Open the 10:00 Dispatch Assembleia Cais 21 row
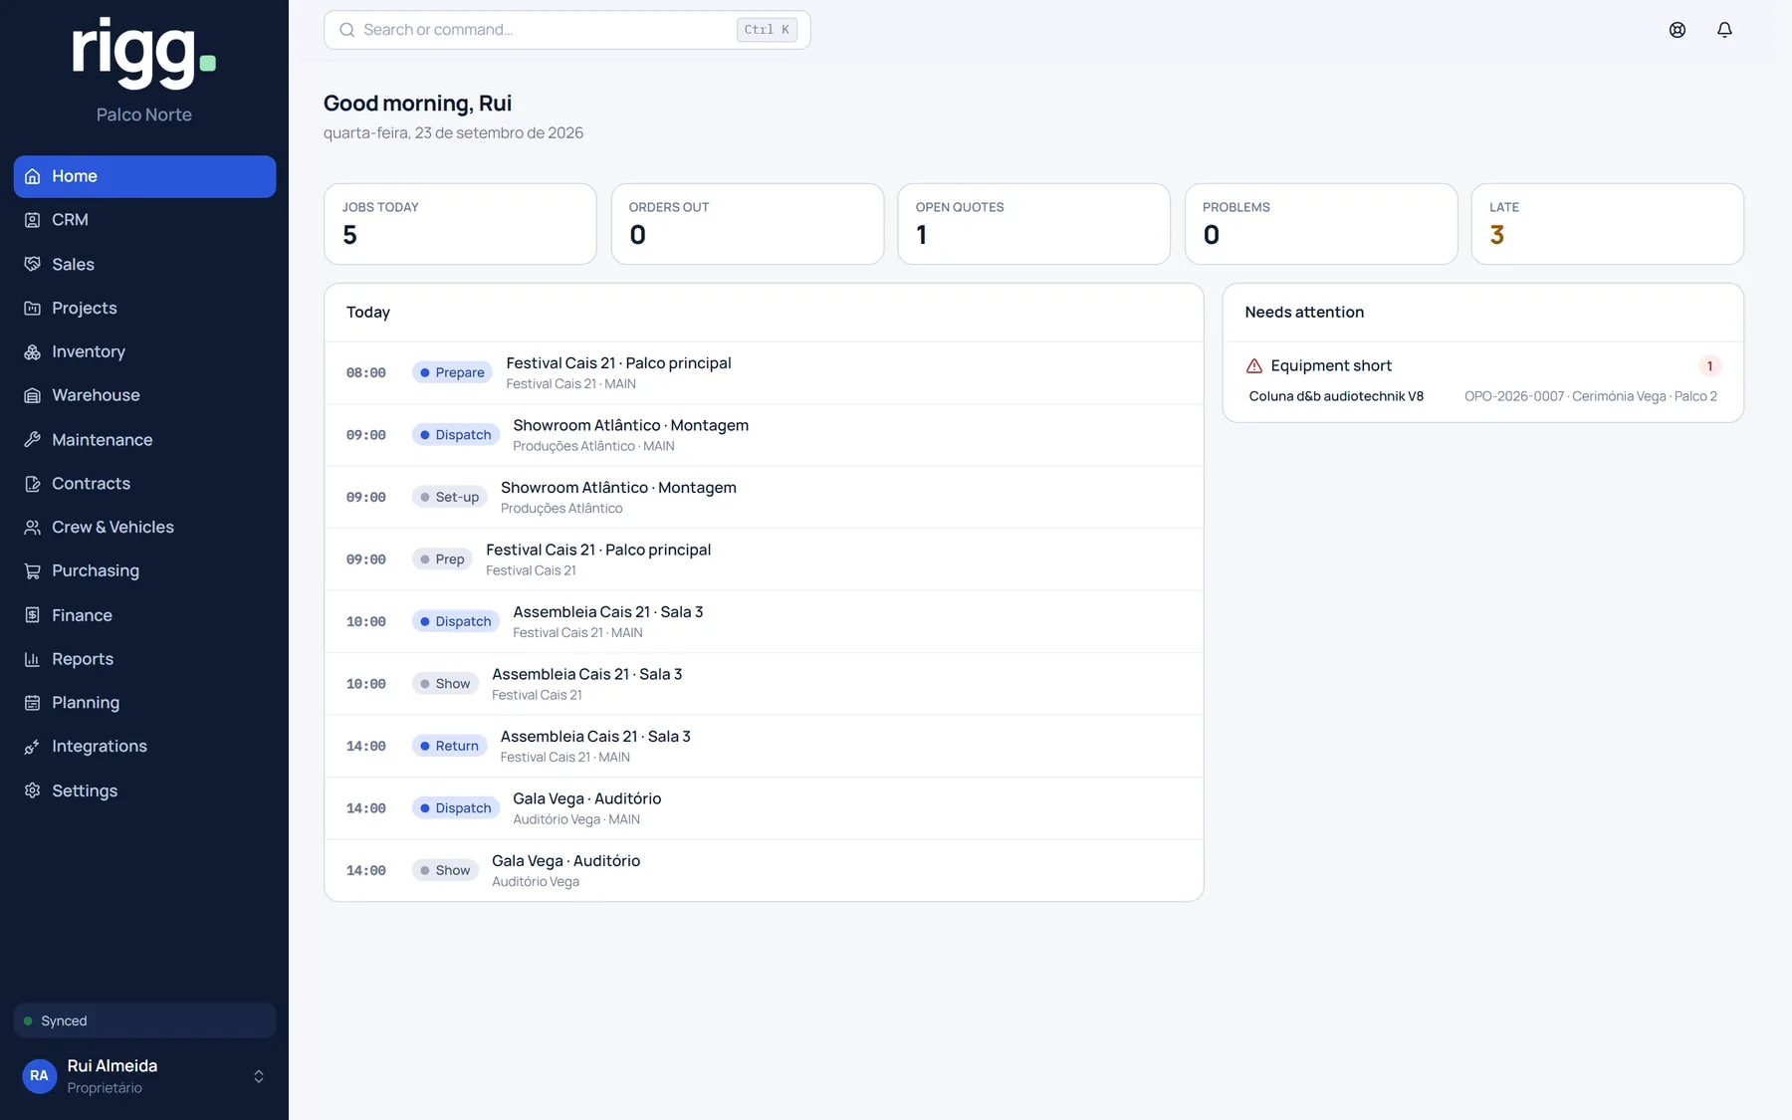Viewport: 1792px width, 1120px height. pyautogui.click(x=764, y=621)
